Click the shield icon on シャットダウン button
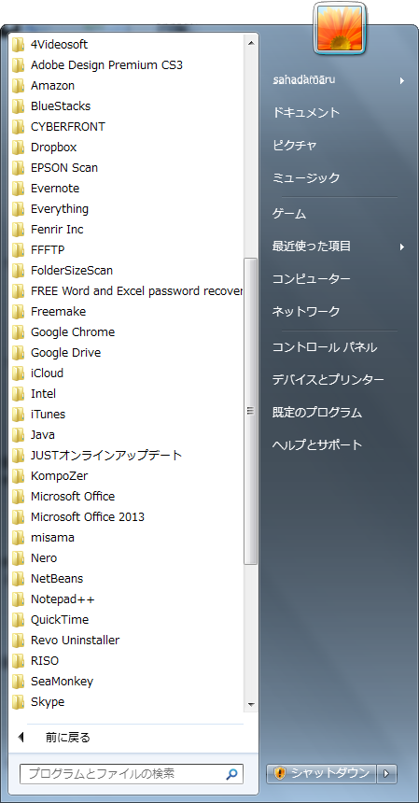Image resolution: width=419 pixels, height=803 pixels. [279, 773]
